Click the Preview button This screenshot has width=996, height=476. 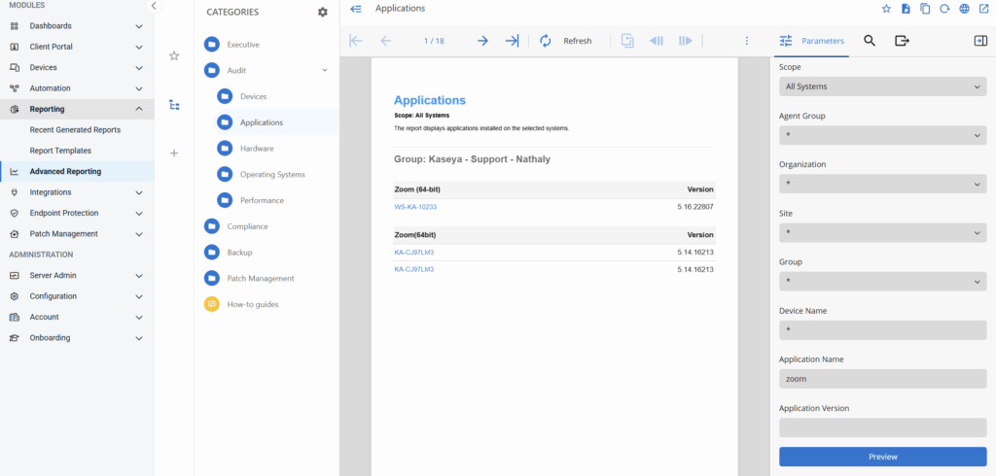pyautogui.click(x=883, y=457)
